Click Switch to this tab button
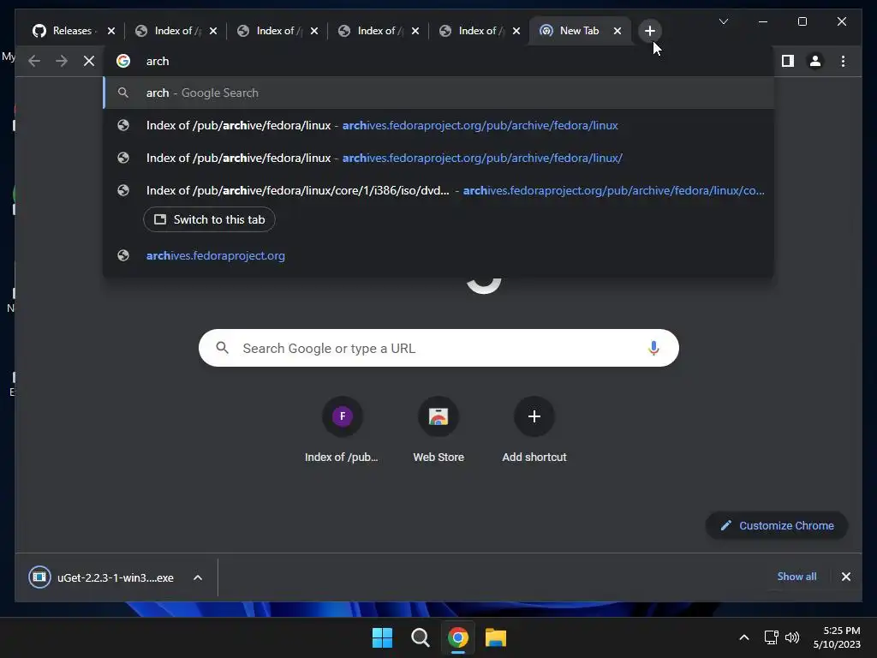 (x=209, y=219)
